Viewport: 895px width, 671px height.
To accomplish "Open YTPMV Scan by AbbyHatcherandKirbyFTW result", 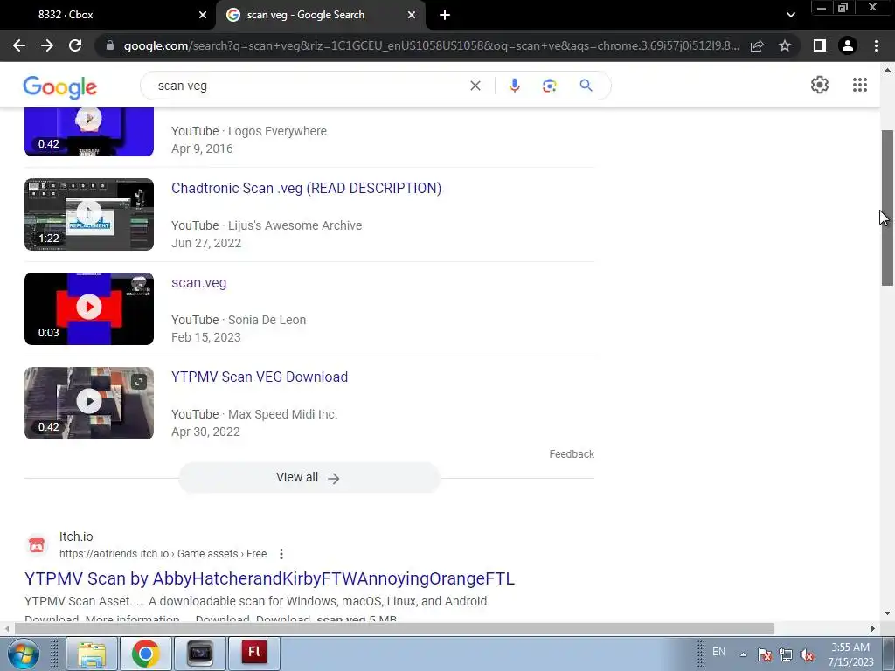I will point(269,578).
